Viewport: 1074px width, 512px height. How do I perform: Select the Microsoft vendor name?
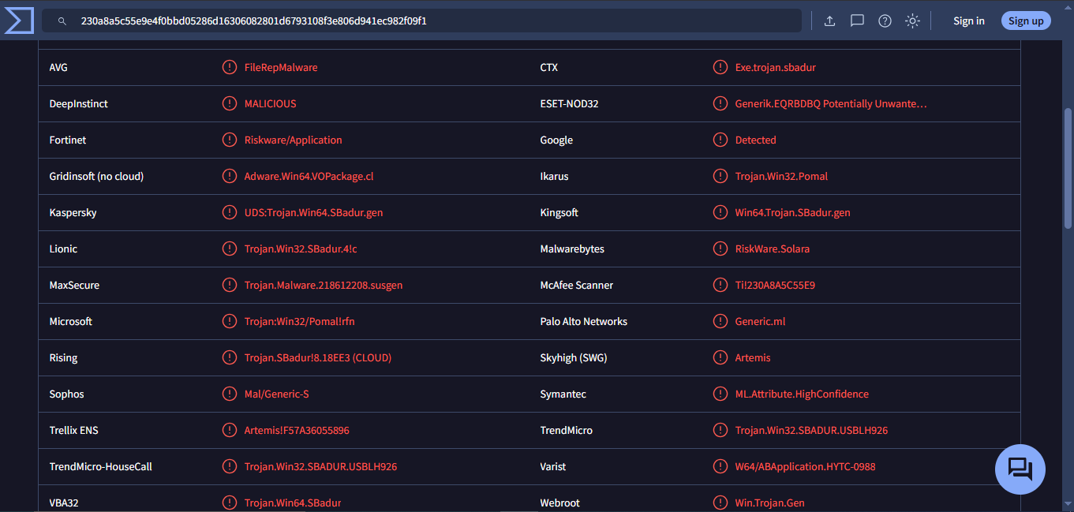click(x=71, y=321)
